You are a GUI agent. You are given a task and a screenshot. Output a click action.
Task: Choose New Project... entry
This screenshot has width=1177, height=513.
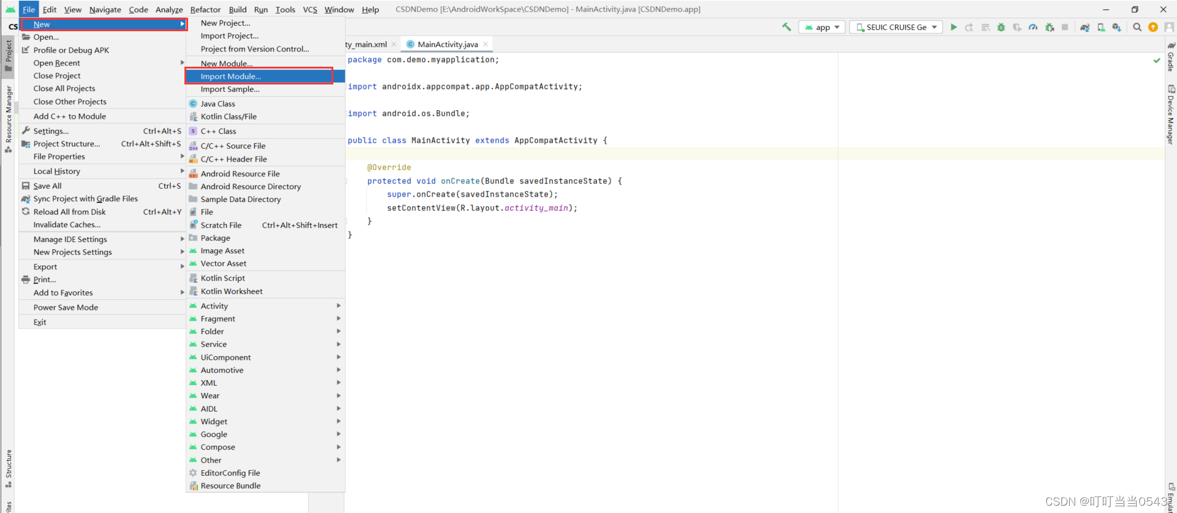[x=265, y=23]
